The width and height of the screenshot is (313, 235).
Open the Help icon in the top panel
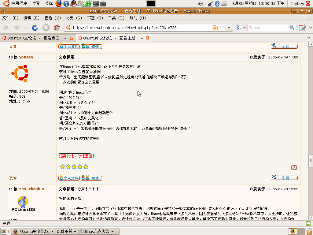click(x=66, y=4)
